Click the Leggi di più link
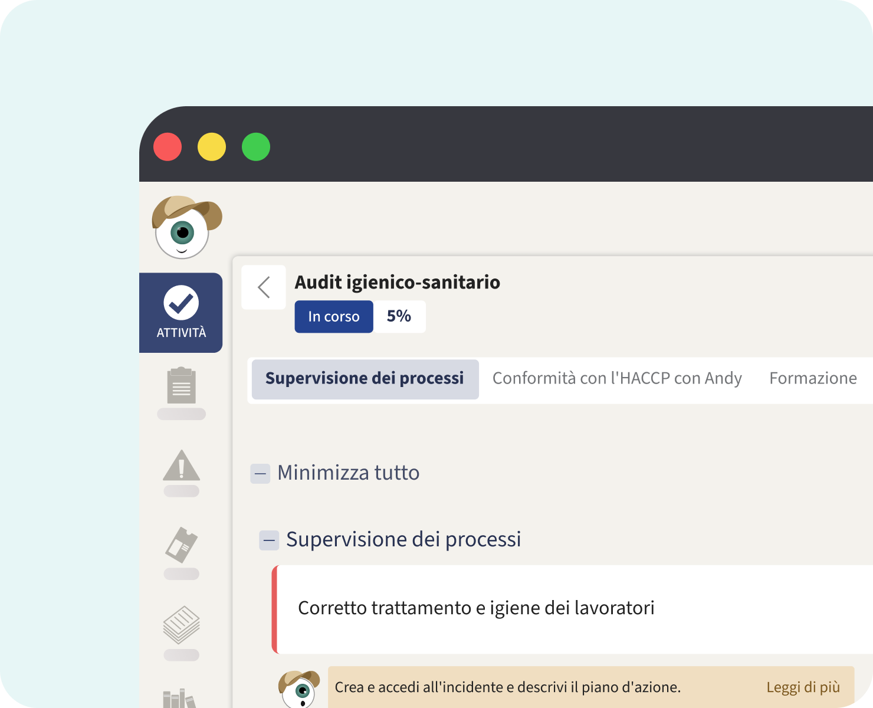Viewport: 873px width, 708px height. (x=803, y=687)
